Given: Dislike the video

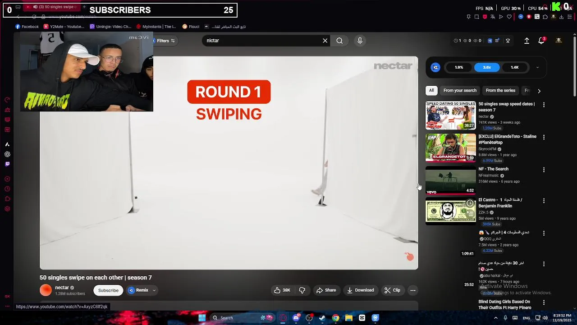Looking at the screenshot, I should [x=302, y=290].
